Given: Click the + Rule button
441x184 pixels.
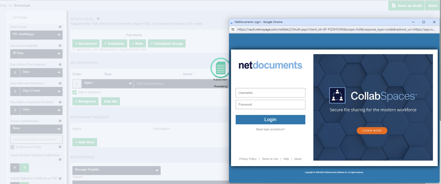Looking at the screenshot, I should pos(138,43).
